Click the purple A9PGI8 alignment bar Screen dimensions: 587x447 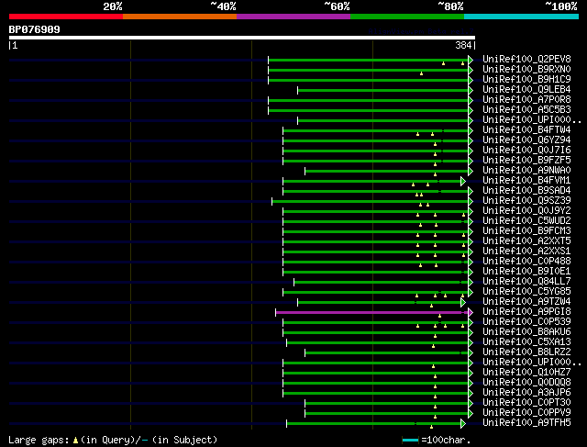[x=371, y=312]
